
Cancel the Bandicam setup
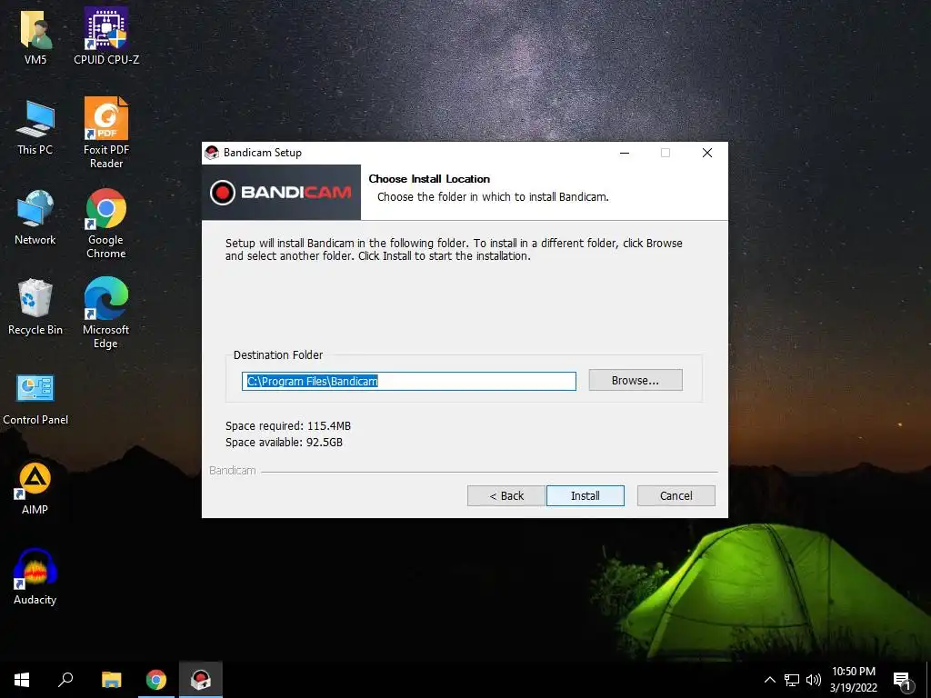coord(676,495)
